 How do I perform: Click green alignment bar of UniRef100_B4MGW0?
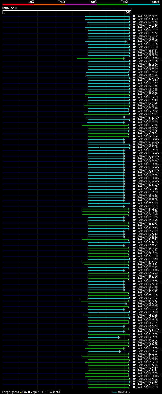point(106,356)
